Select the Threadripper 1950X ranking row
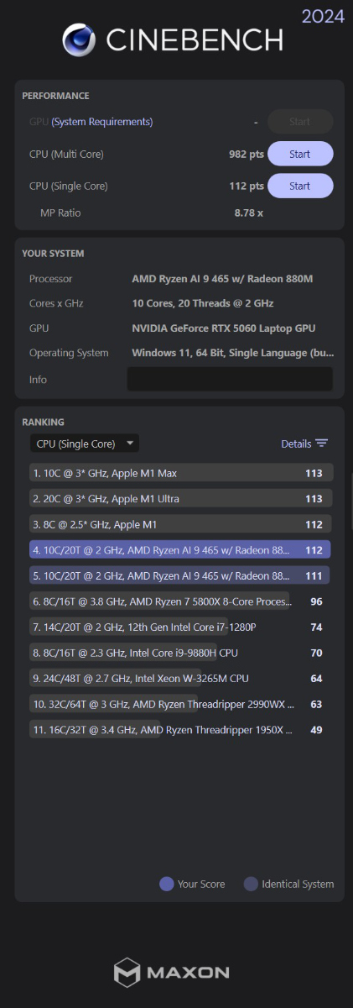The height and width of the screenshot is (1008, 353). (181, 730)
